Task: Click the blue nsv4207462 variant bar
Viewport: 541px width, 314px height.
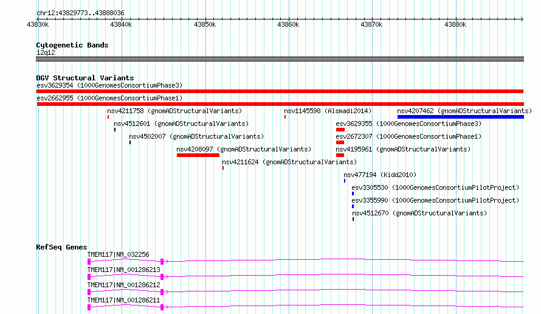Action: click(x=461, y=117)
